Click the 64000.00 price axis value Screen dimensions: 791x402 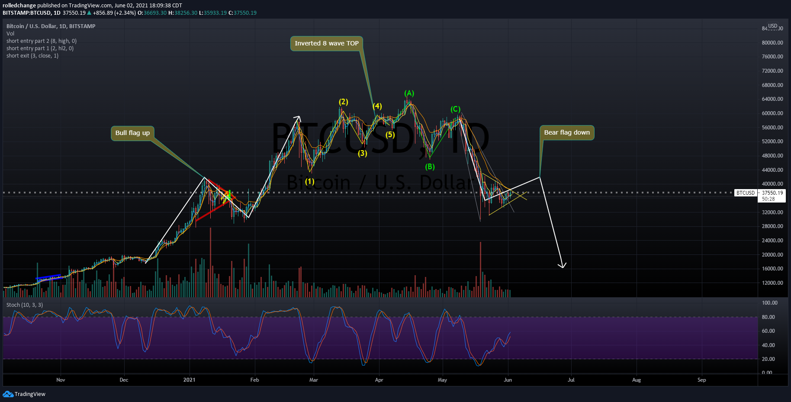pos(772,99)
